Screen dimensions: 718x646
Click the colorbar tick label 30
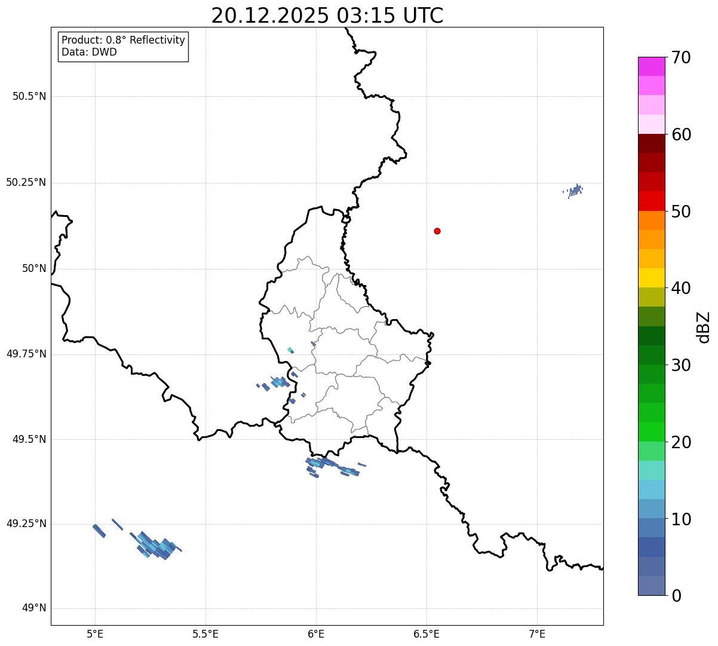pos(682,365)
